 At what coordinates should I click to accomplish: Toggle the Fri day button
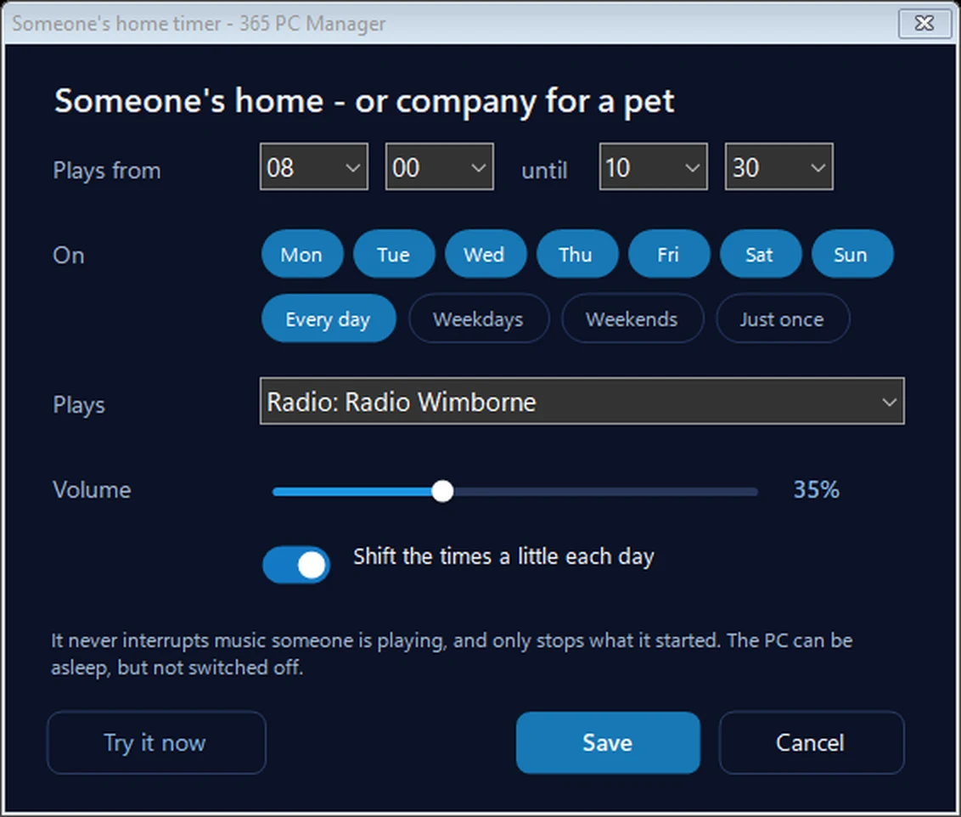pyautogui.click(x=669, y=254)
